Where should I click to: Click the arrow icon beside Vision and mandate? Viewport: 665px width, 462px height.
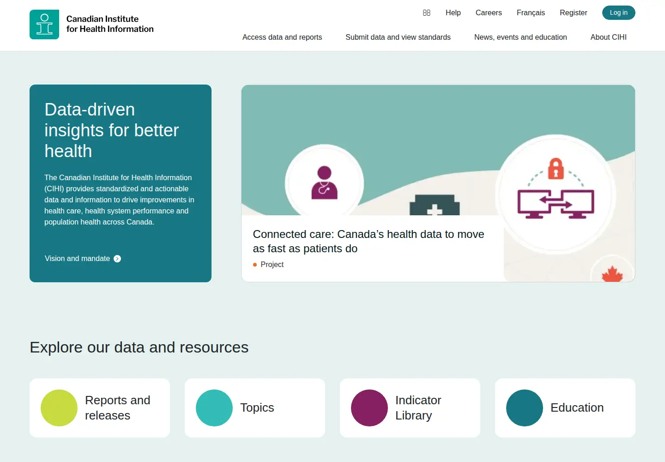tap(117, 259)
